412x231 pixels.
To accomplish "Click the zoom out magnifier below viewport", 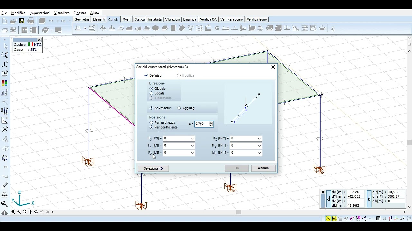I will tap(19, 212).
